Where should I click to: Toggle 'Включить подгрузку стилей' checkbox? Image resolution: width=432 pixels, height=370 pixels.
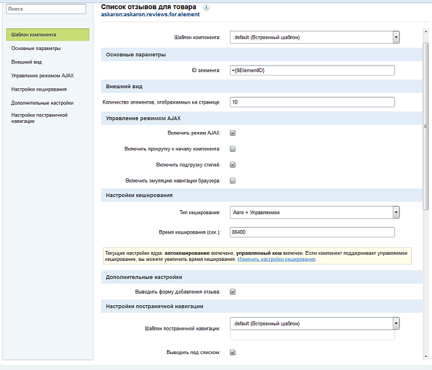(x=233, y=165)
